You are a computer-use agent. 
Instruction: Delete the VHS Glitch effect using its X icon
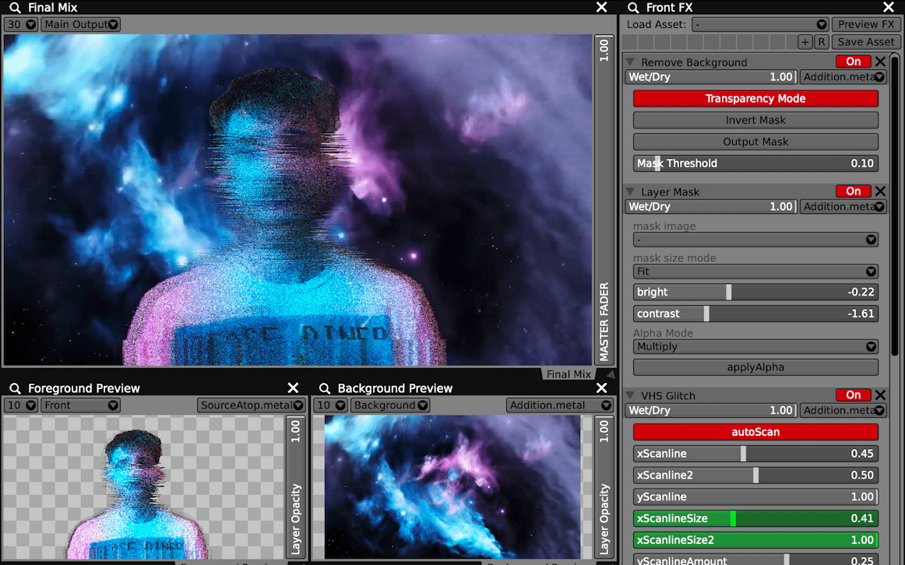click(880, 395)
